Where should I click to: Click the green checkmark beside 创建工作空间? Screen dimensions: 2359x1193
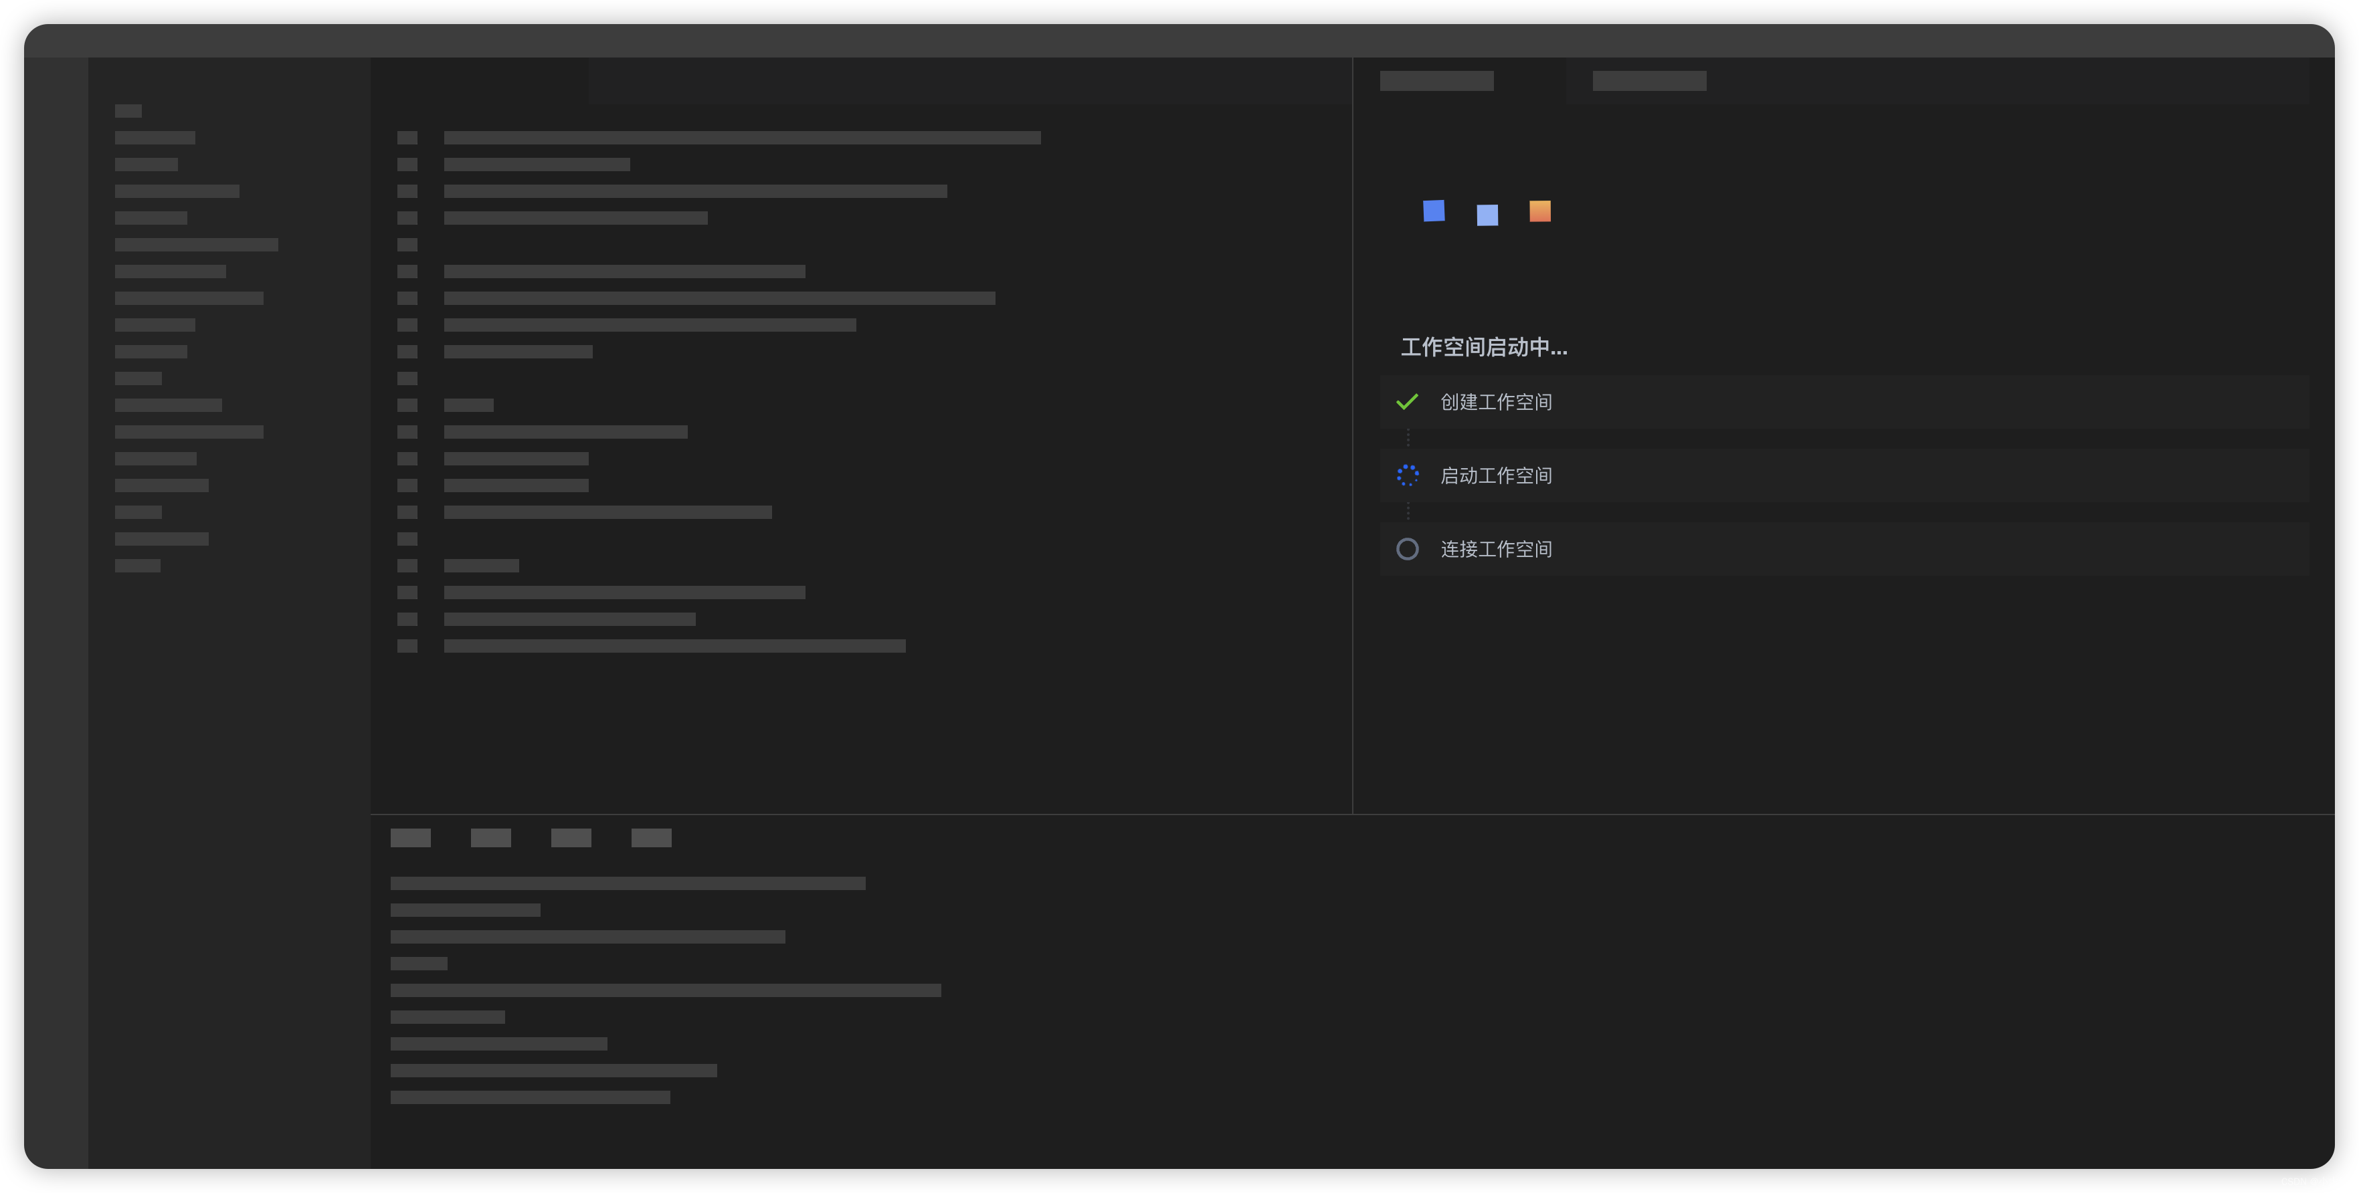point(1406,402)
